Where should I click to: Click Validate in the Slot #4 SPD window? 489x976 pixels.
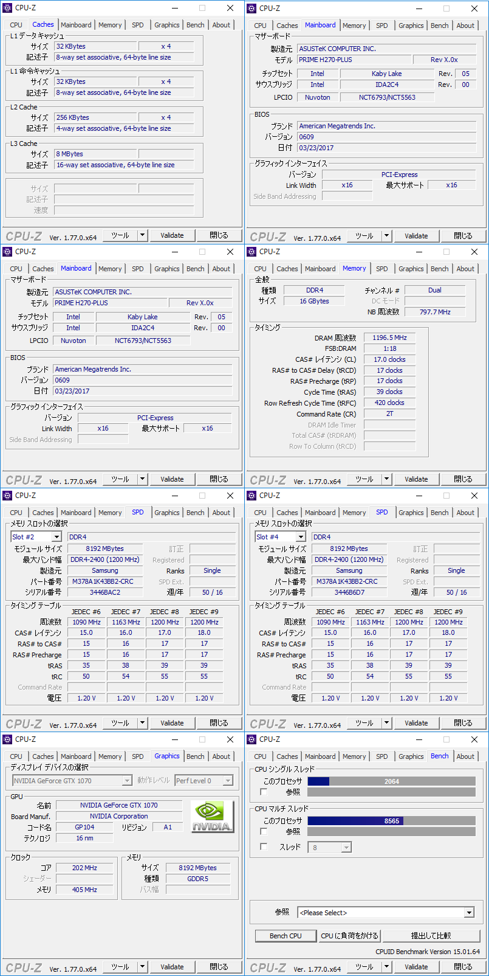416,723
